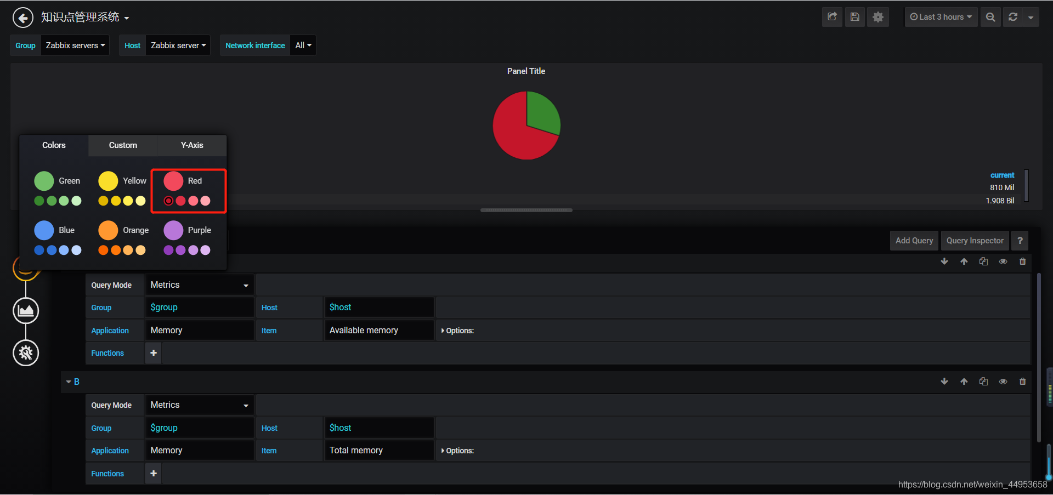Image resolution: width=1053 pixels, height=495 pixels.
Task: Move query B down arrow
Action: click(944, 382)
